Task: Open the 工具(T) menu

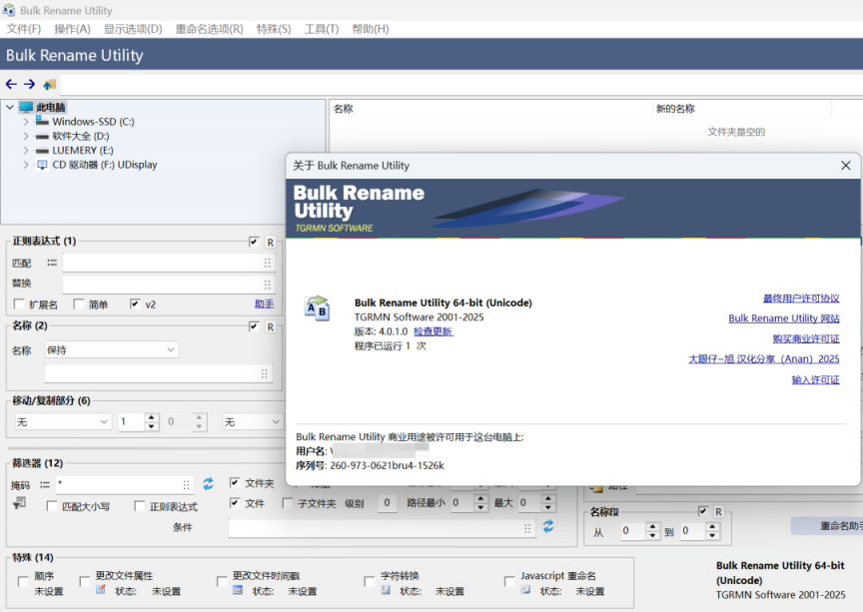Action: [x=322, y=29]
